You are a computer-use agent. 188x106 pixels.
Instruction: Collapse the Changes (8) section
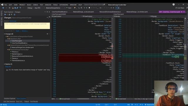4,34
